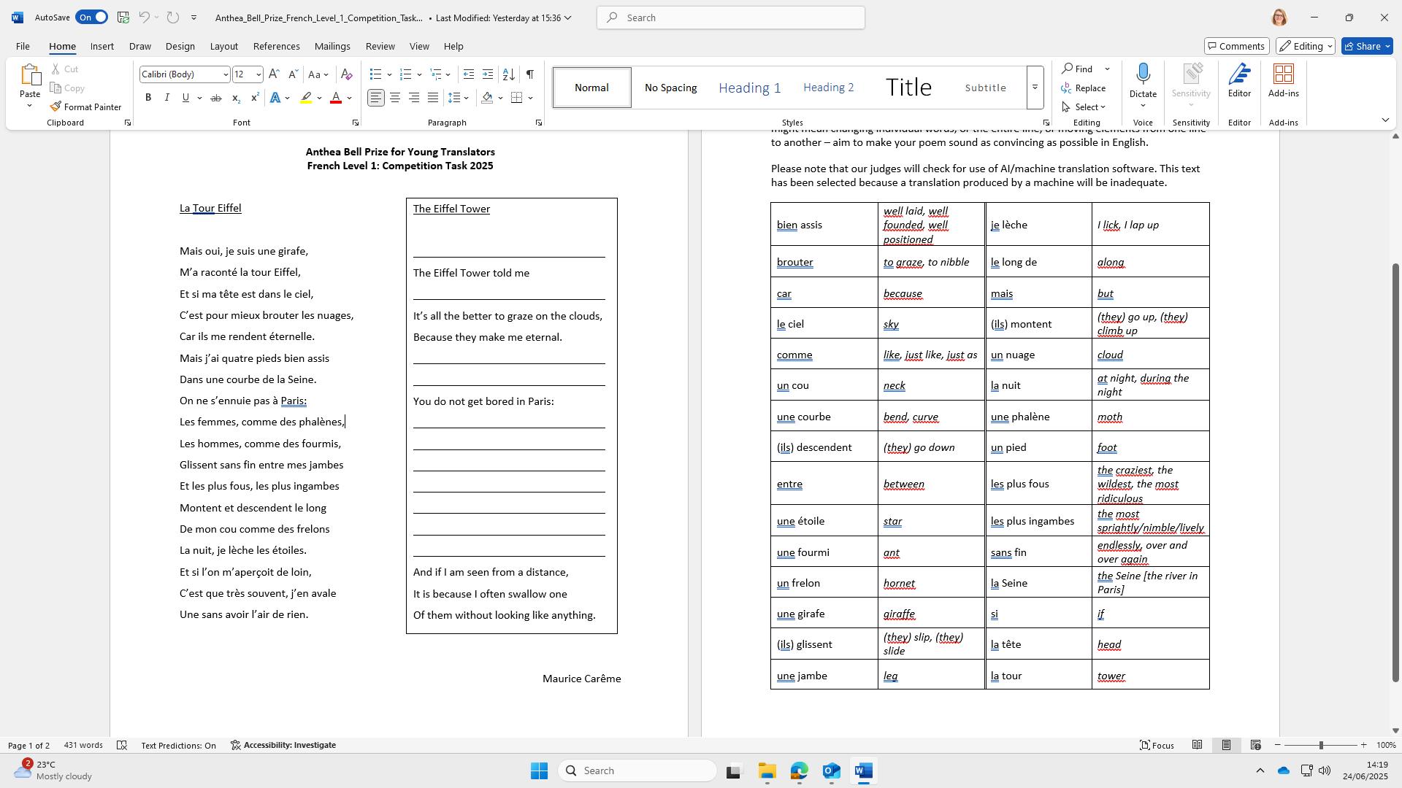Increase paragraph indent
1402x788 pixels.
click(488, 74)
